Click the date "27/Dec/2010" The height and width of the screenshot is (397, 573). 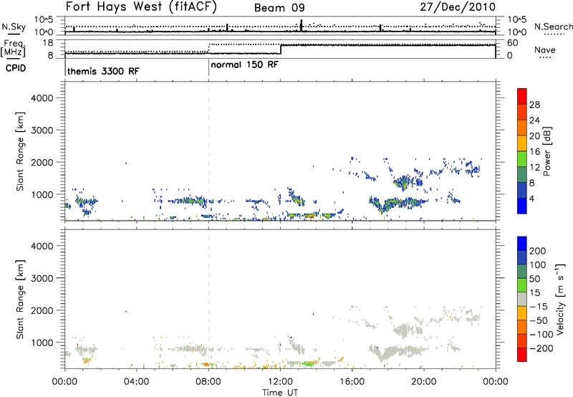pyautogui.click(x=458, y=6)
